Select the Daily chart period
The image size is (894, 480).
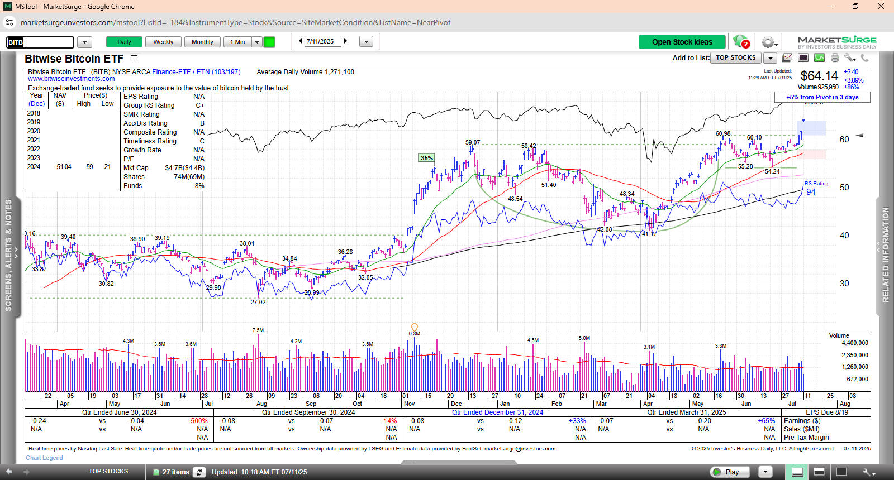(x=124, y=42)
